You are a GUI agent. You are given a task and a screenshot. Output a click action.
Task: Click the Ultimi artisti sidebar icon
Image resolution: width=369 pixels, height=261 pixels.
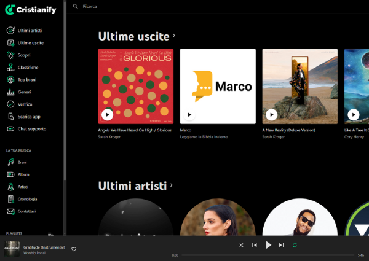[10, 30]
